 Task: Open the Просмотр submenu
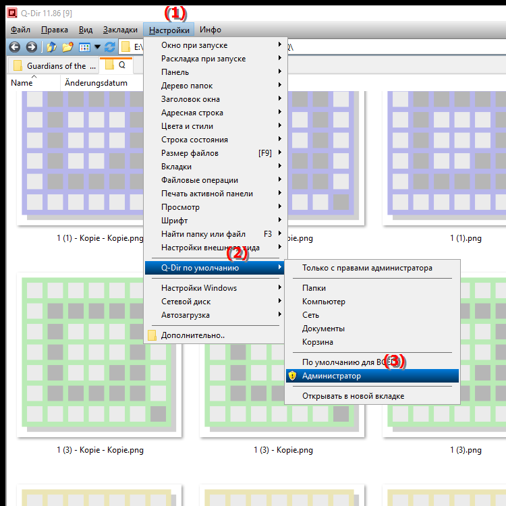pyautogui.click(x=215, y=207)
